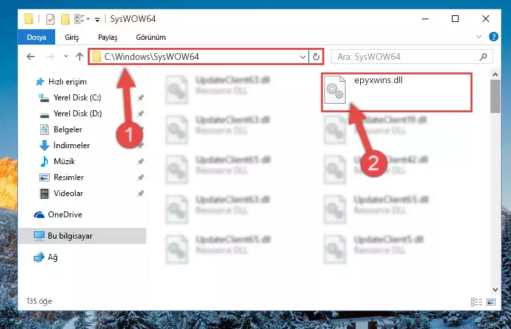
Task: Click the address bar path C:\Windows\SysWOW64
Action: 152,56
